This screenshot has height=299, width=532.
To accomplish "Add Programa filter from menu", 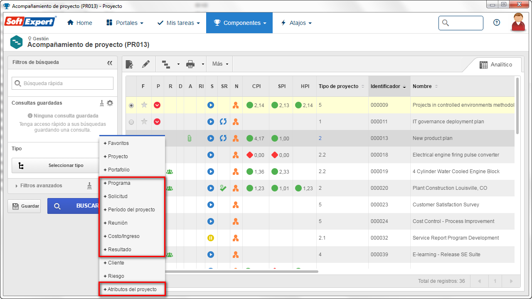I will pos(132,183).
